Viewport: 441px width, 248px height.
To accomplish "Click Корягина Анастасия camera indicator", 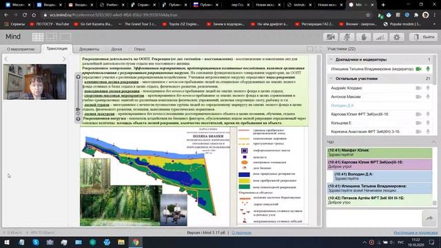I will [418, 132].
